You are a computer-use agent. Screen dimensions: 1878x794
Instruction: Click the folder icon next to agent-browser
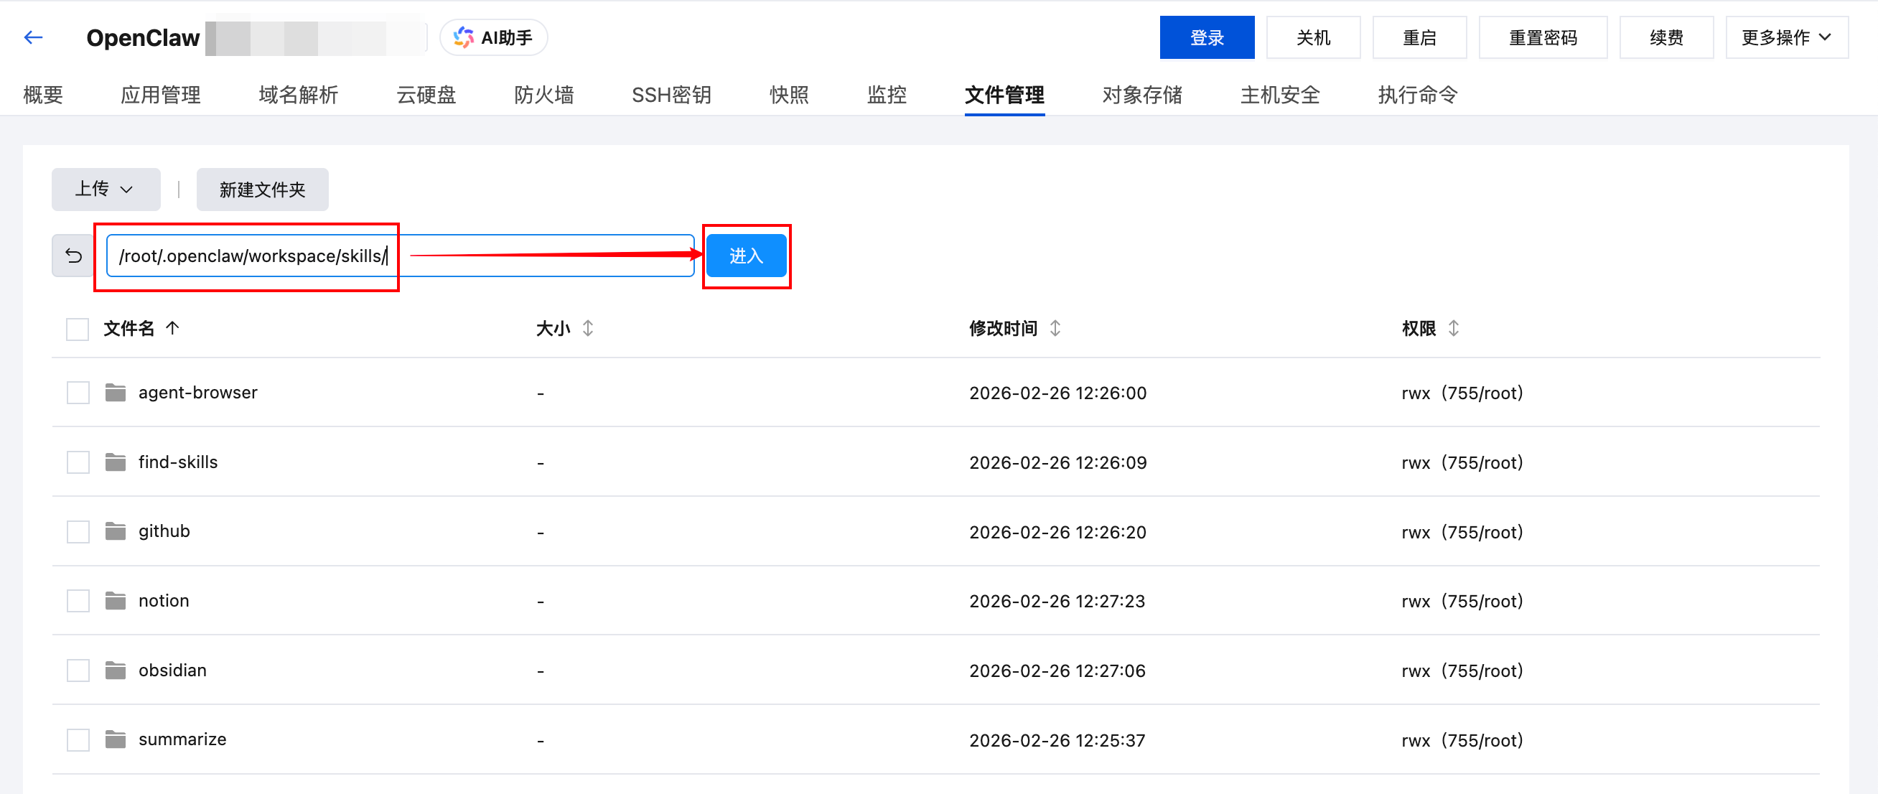[x=115, y=392]
